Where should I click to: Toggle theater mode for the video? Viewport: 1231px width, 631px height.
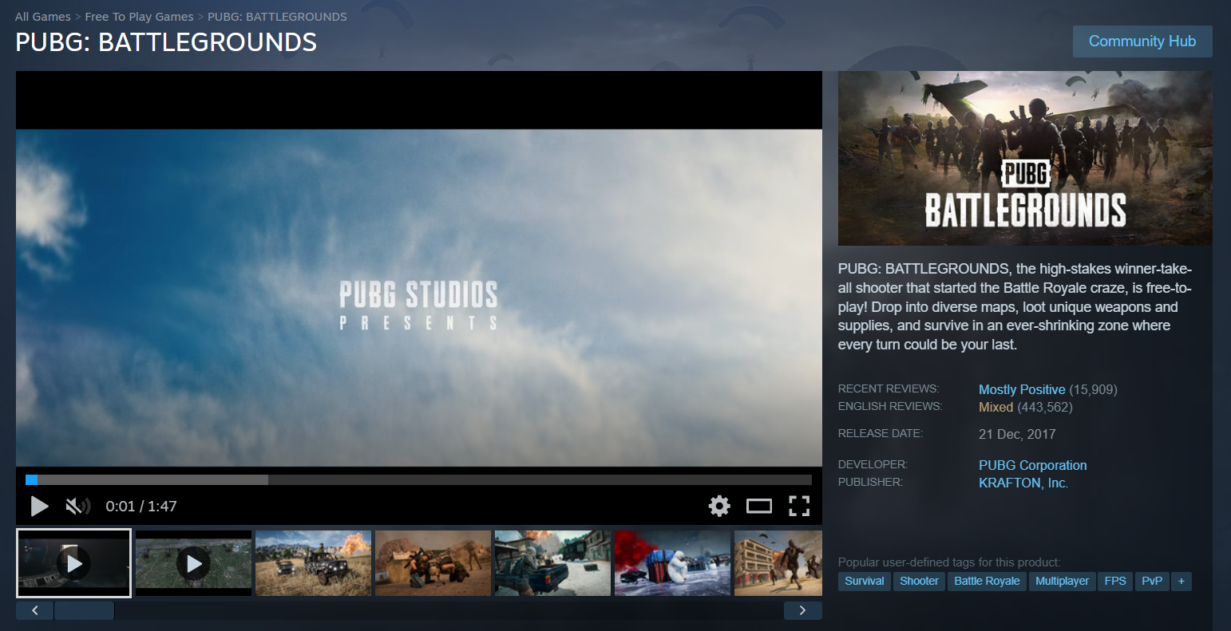tap(758, 506)
